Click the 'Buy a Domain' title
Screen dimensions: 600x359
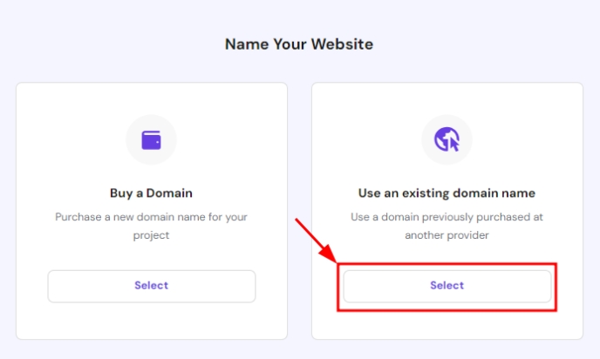(x=151, y=193)
